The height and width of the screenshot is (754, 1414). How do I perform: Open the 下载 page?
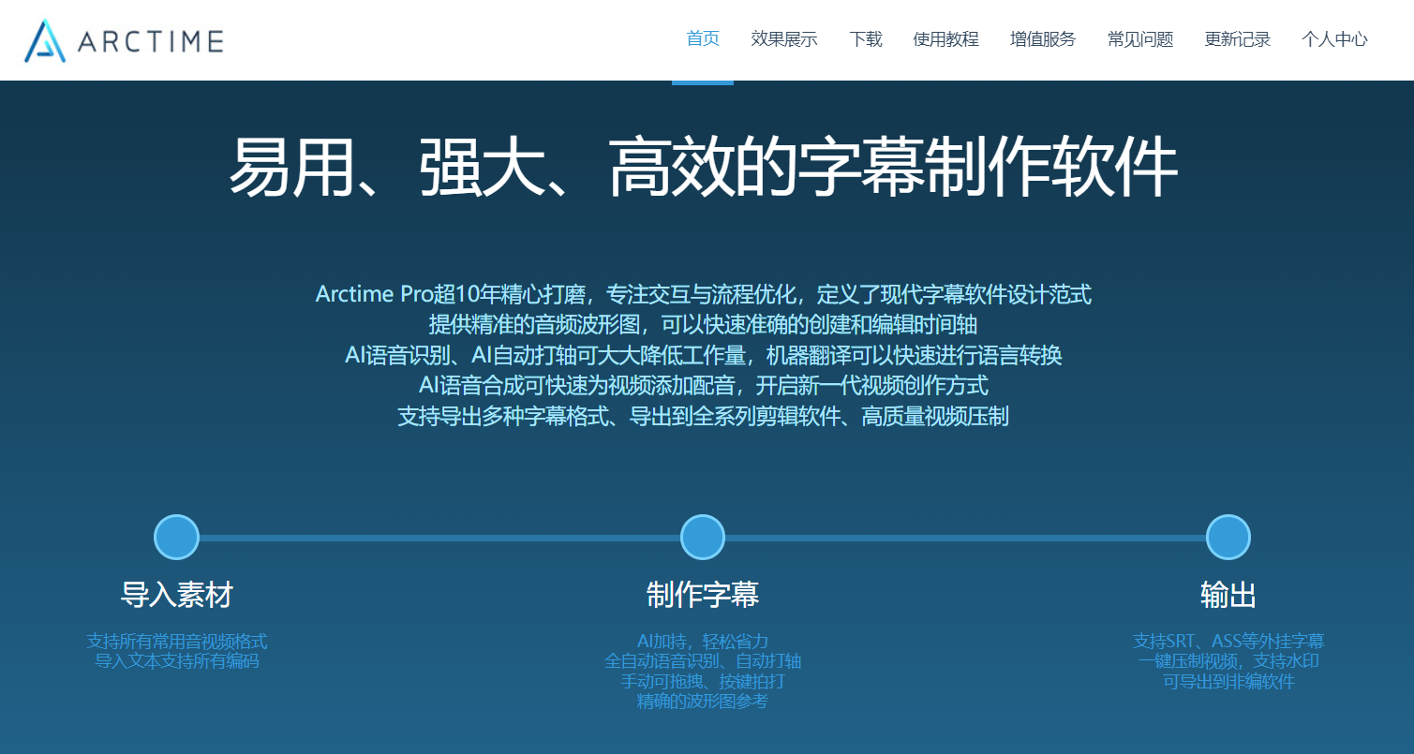(x=866, y=39)
